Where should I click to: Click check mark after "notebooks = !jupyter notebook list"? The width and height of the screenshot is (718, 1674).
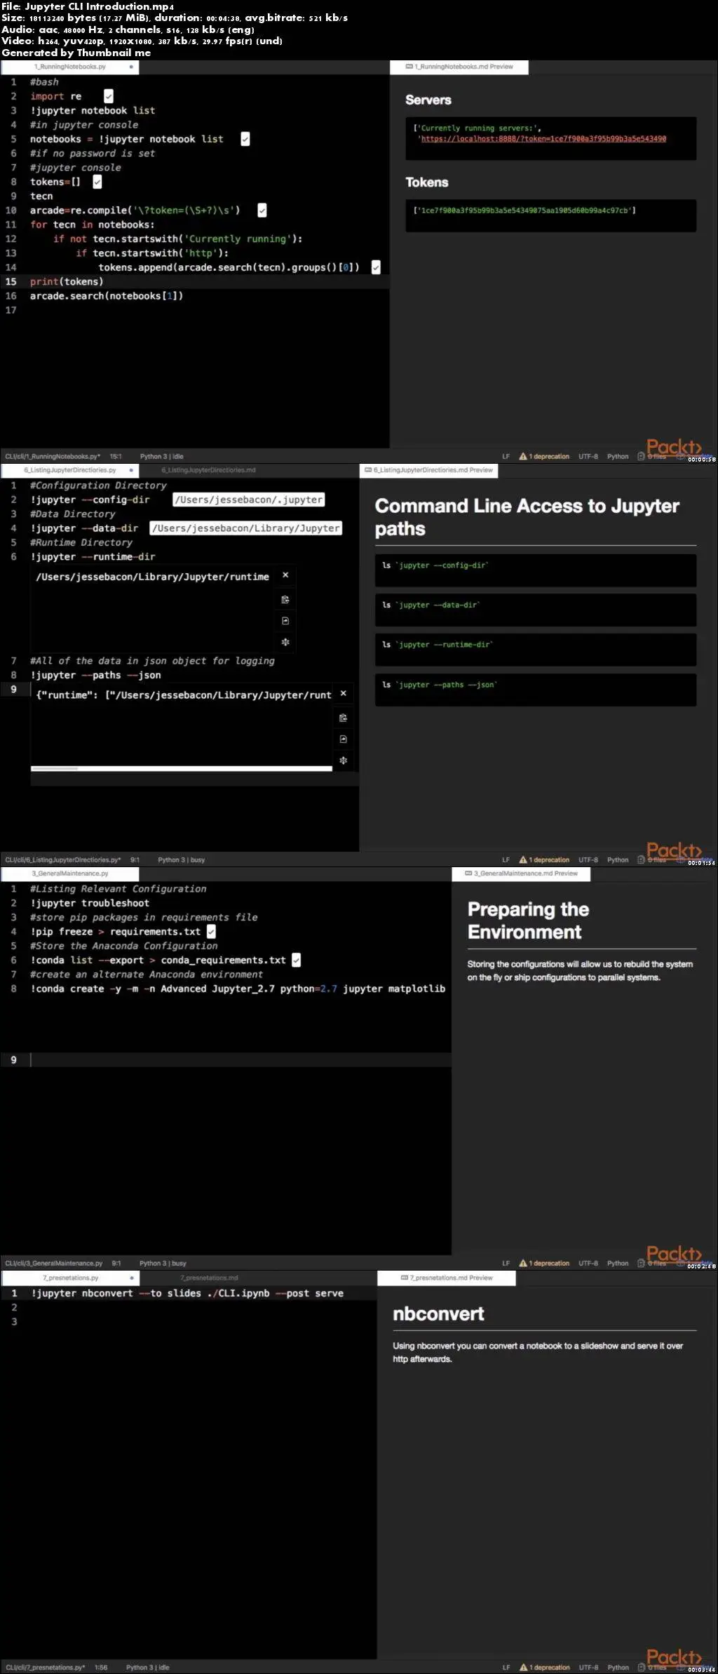(245, 139)
